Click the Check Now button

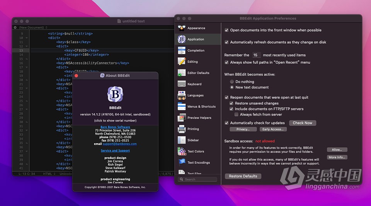[302, 123]
